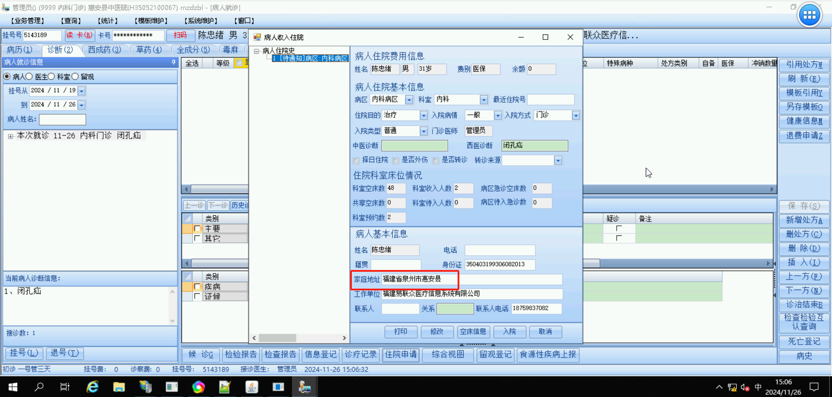The image size is (832, 397).
Task: Click the blue grid launcher icon
Action: pos(809,15)
